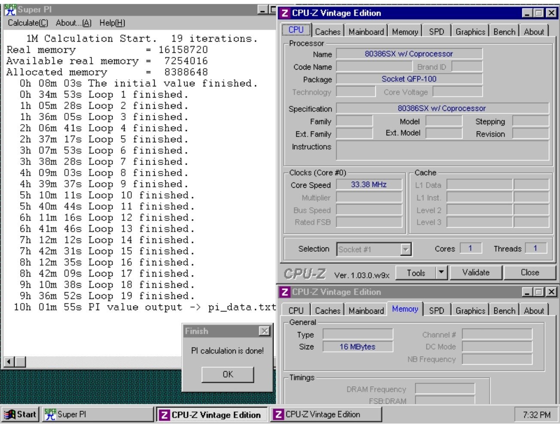Image resolution: width=560 pixels, height=424 pixels.
Task: Switch to Memory tab in the CPU-Z processor window
Action: coord(405,32)
